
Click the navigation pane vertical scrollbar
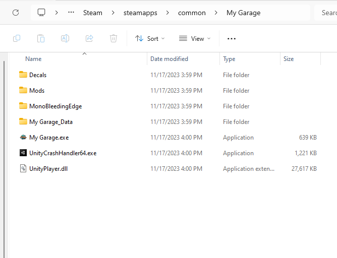click(x=4, y=159)
